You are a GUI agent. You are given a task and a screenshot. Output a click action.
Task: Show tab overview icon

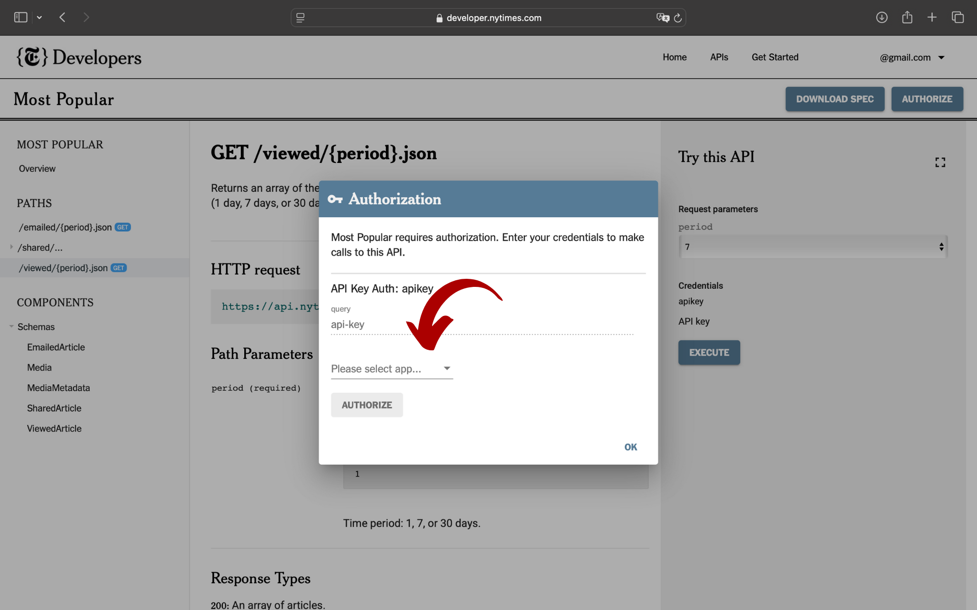click(x=958, y=18)
